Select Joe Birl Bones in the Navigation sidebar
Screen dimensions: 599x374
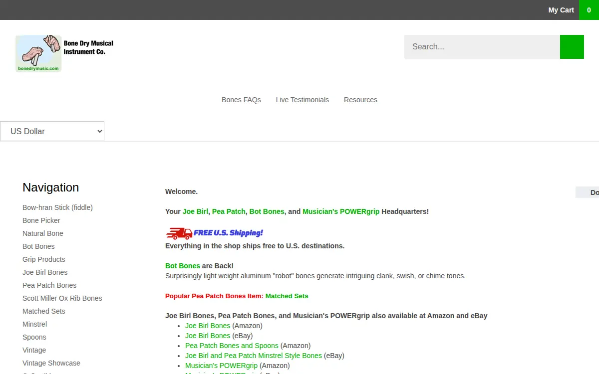click(x=45, y=272)
